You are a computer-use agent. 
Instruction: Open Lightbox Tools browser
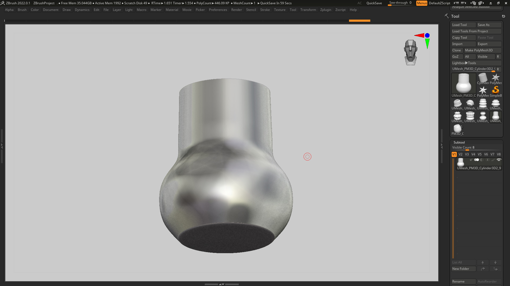(476, 63)
